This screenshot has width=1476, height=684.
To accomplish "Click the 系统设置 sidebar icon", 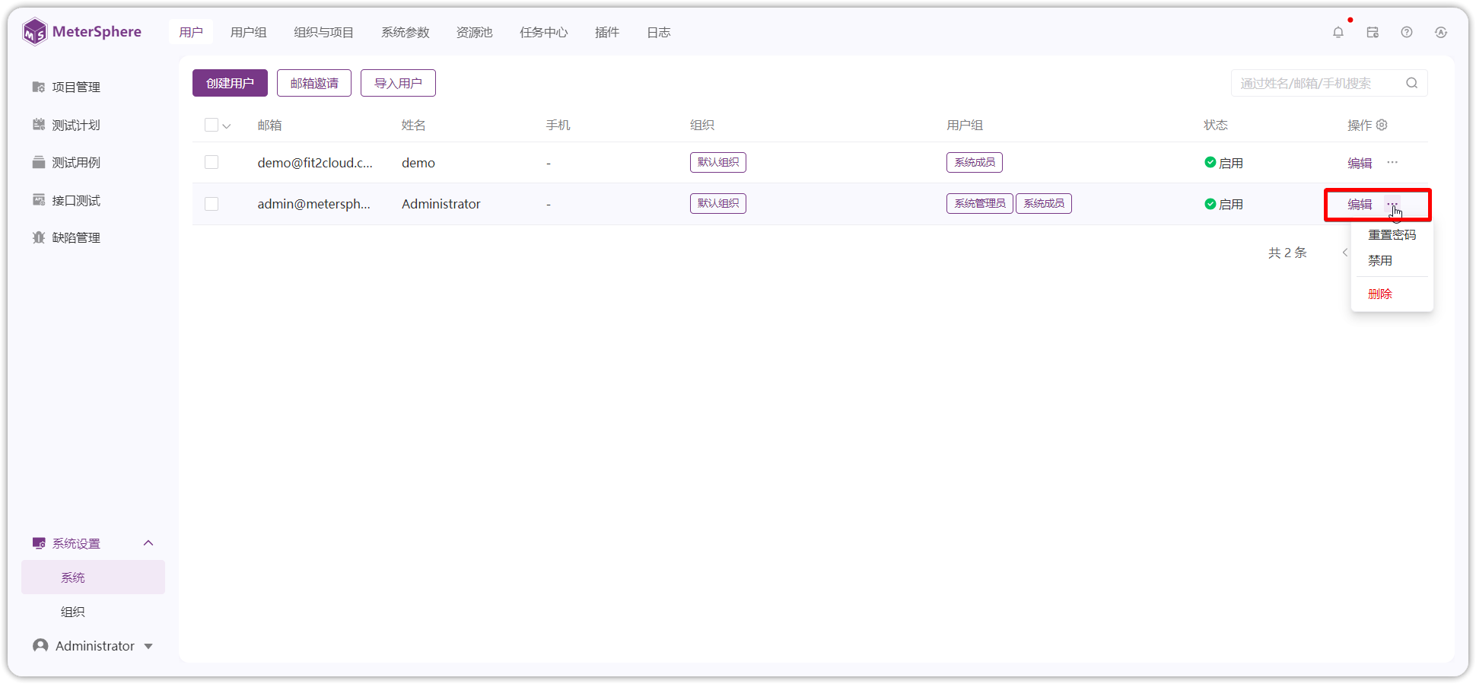I will [39, 543].
